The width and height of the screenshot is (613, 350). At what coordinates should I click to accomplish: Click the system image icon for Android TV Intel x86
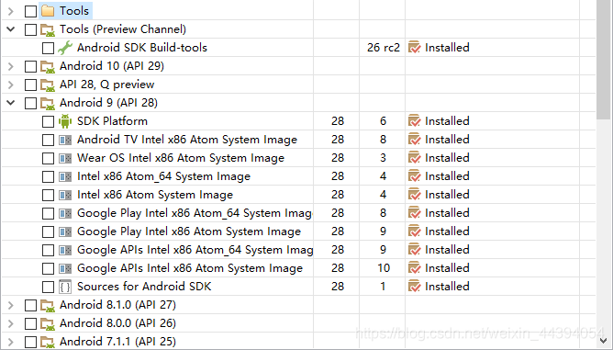coord(65,140)
